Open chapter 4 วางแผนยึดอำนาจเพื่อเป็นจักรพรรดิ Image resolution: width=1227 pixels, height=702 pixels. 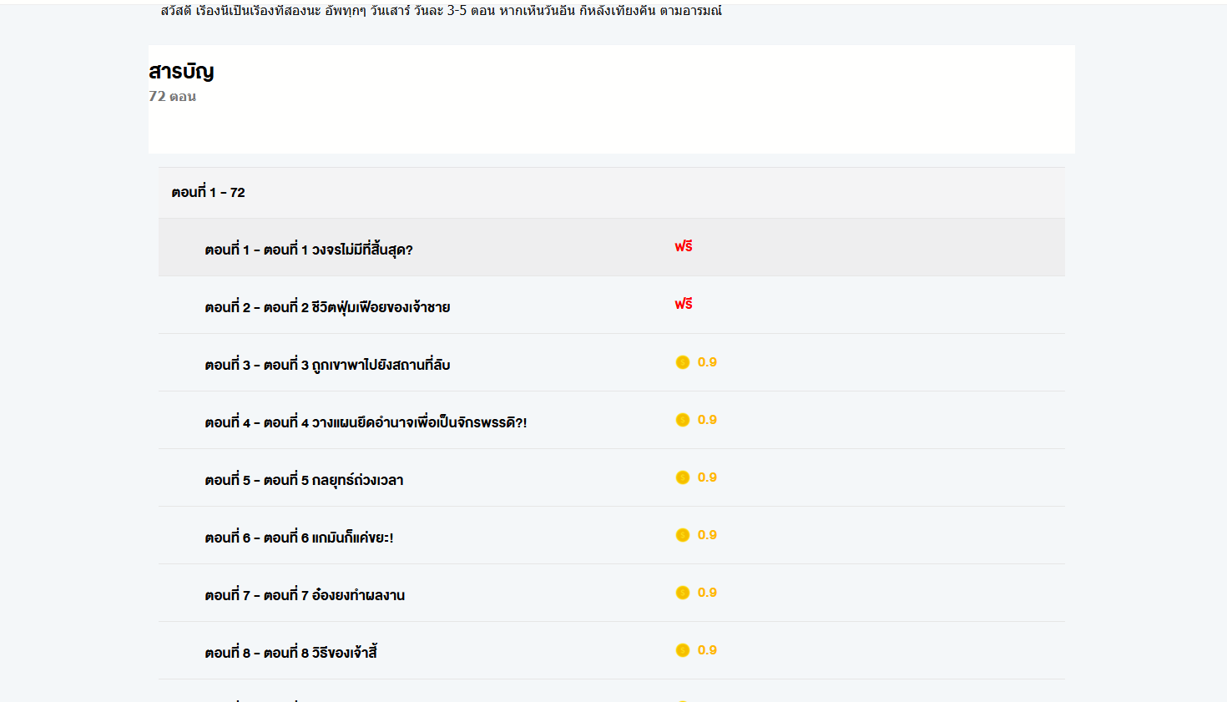coord(366,422)
